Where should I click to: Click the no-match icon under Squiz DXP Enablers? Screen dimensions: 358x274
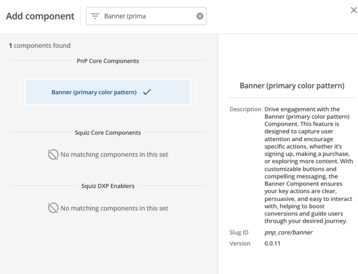point(53,208)
